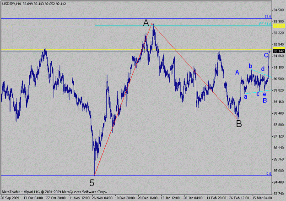Select the cyan upper triangle line from b
The height and width of the screenshot is (201, 286).
coord(261,73)
